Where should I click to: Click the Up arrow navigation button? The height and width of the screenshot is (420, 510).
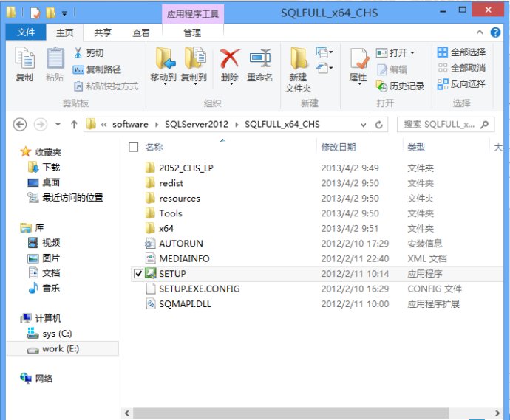(74, 124)
